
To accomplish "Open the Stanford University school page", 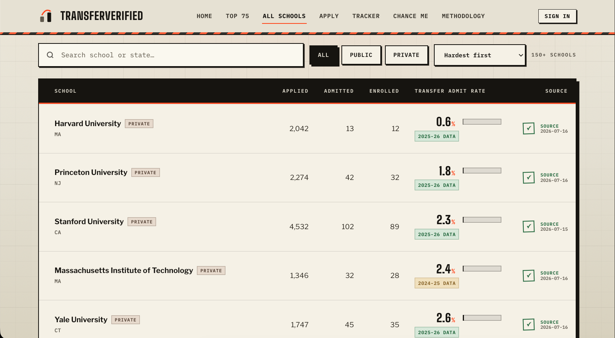I will pos(89,221).
